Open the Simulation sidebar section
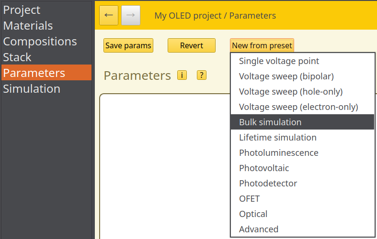 pos(32,89)
